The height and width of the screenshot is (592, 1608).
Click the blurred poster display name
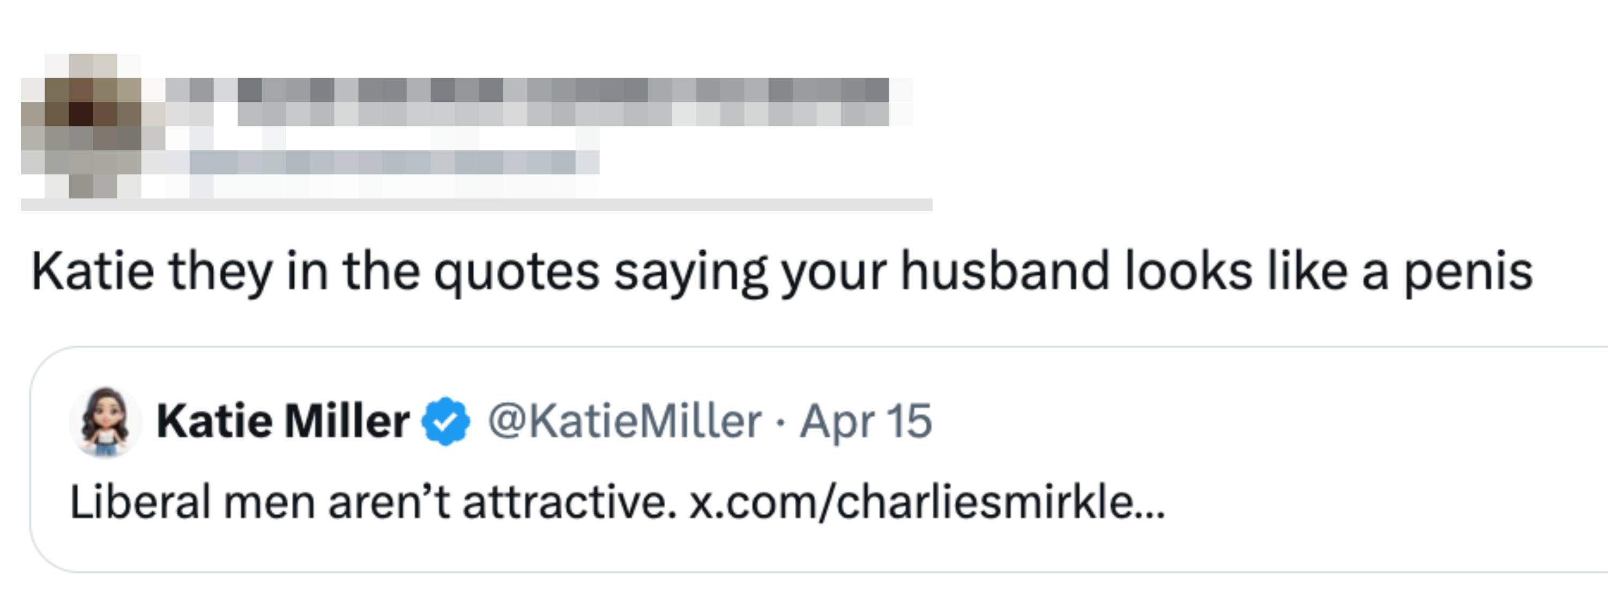tap(524, 91)
